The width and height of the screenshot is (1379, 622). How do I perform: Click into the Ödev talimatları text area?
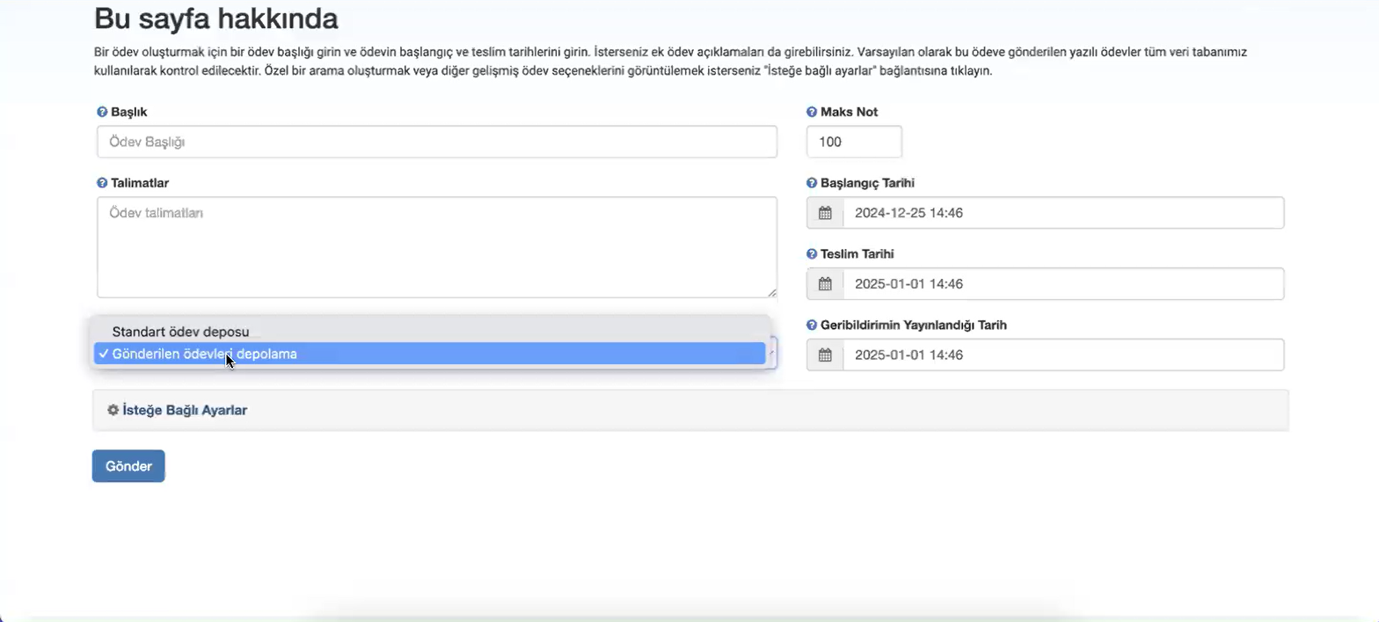[436, 247]
